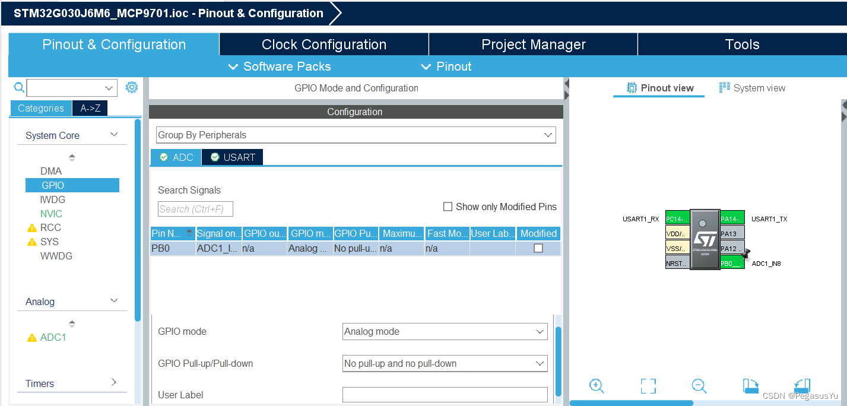Open the category search combo box dropdown

pos(109,88)
